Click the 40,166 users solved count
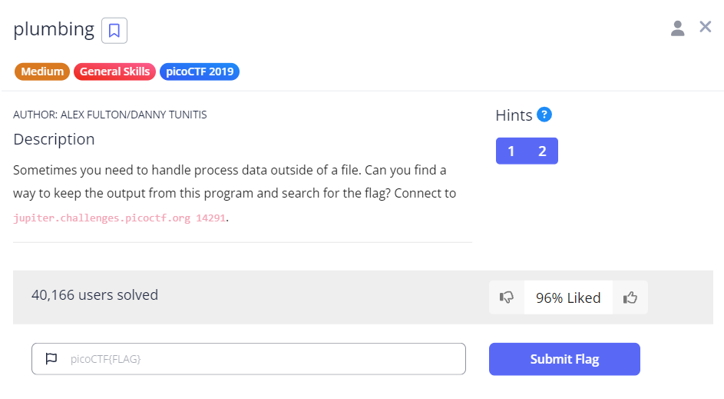Screen dimensions: 724x399 [94, 294]
